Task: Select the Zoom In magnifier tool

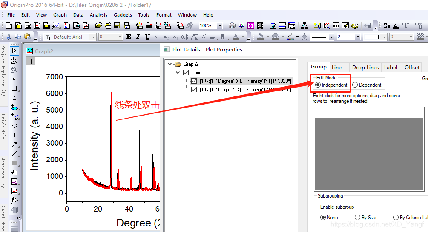Action: (14, 60)
